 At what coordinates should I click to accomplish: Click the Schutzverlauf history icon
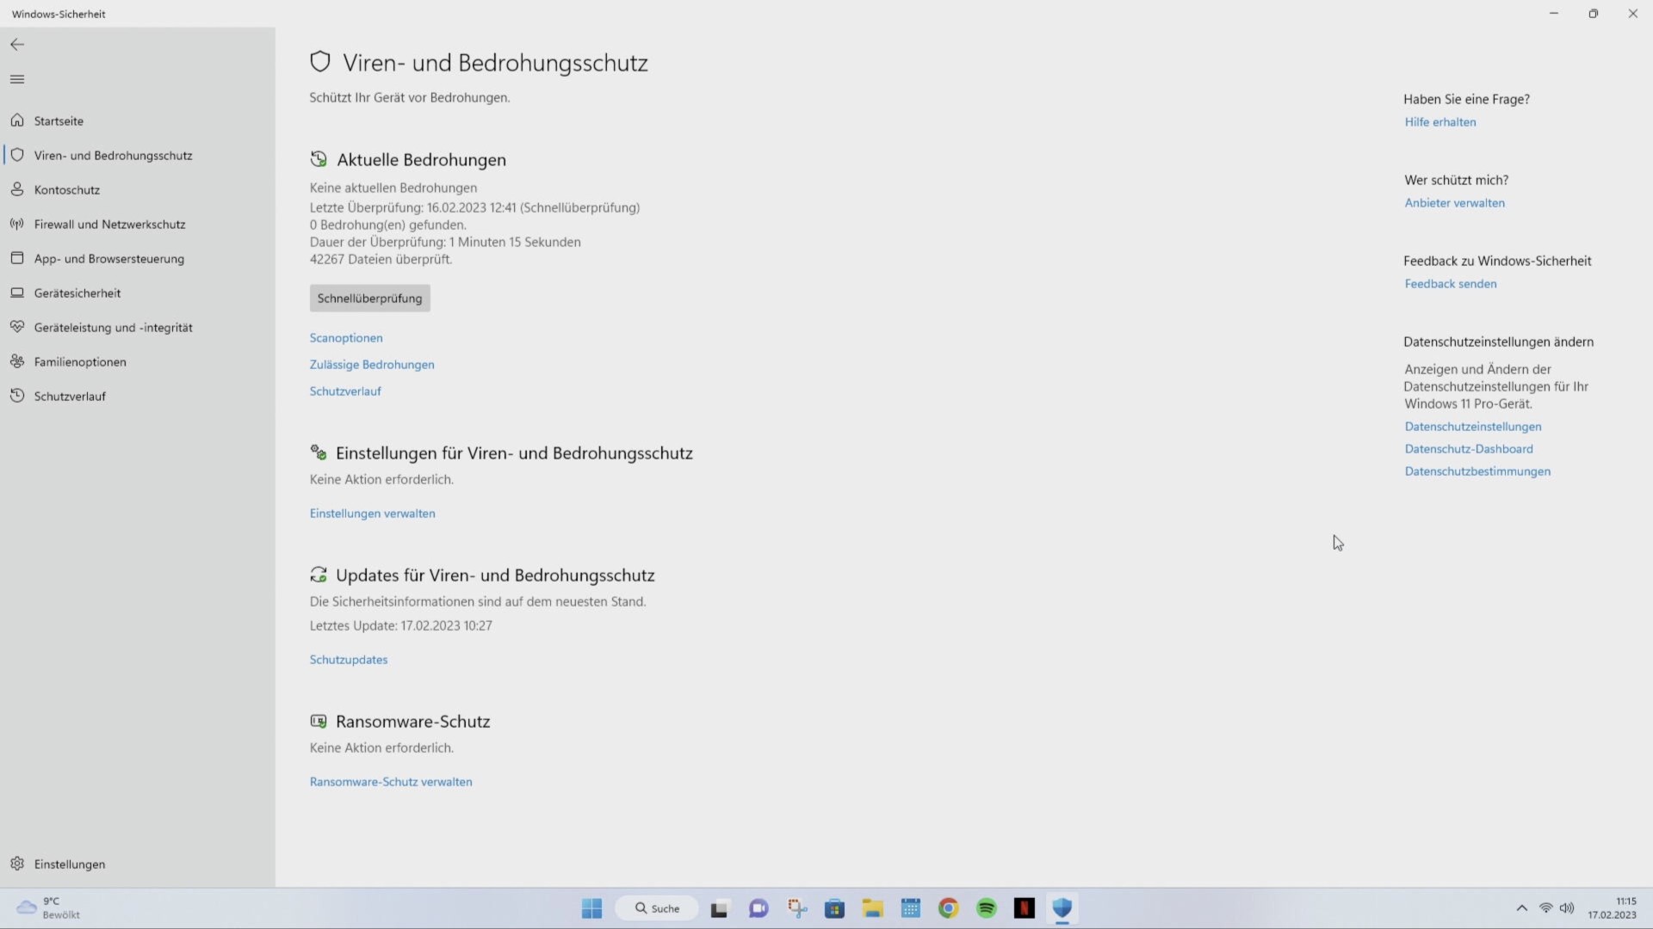pyautogui.click(x=17, y=396)
